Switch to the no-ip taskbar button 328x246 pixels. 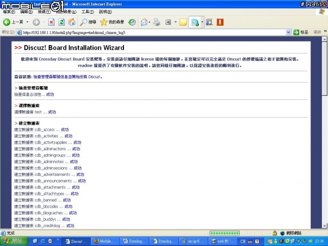click(193, 241)
